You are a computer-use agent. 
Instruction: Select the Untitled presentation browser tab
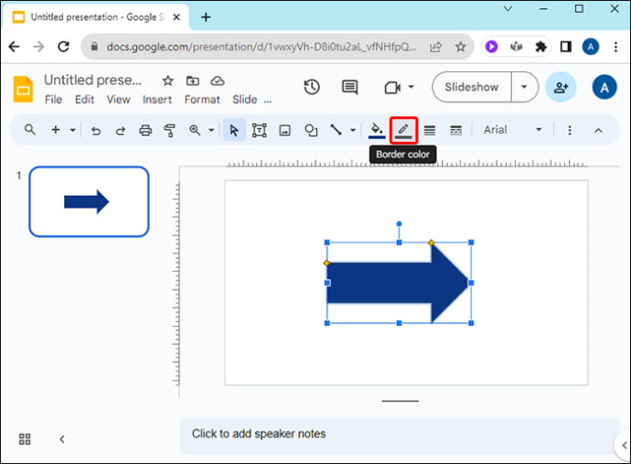[x=96, y=17]
